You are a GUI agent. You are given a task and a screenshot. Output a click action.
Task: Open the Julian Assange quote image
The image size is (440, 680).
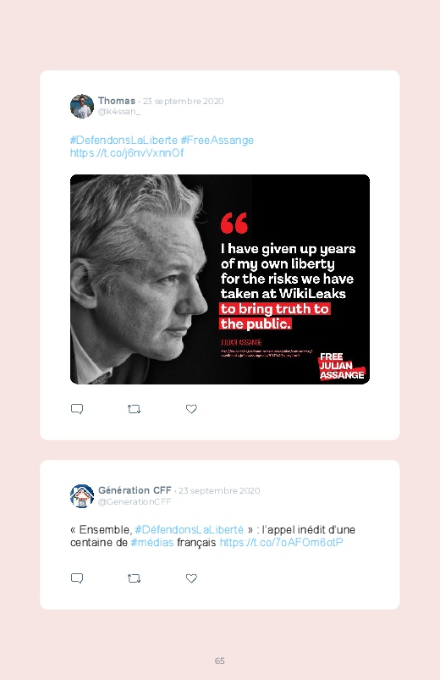(x=220, y=279)
